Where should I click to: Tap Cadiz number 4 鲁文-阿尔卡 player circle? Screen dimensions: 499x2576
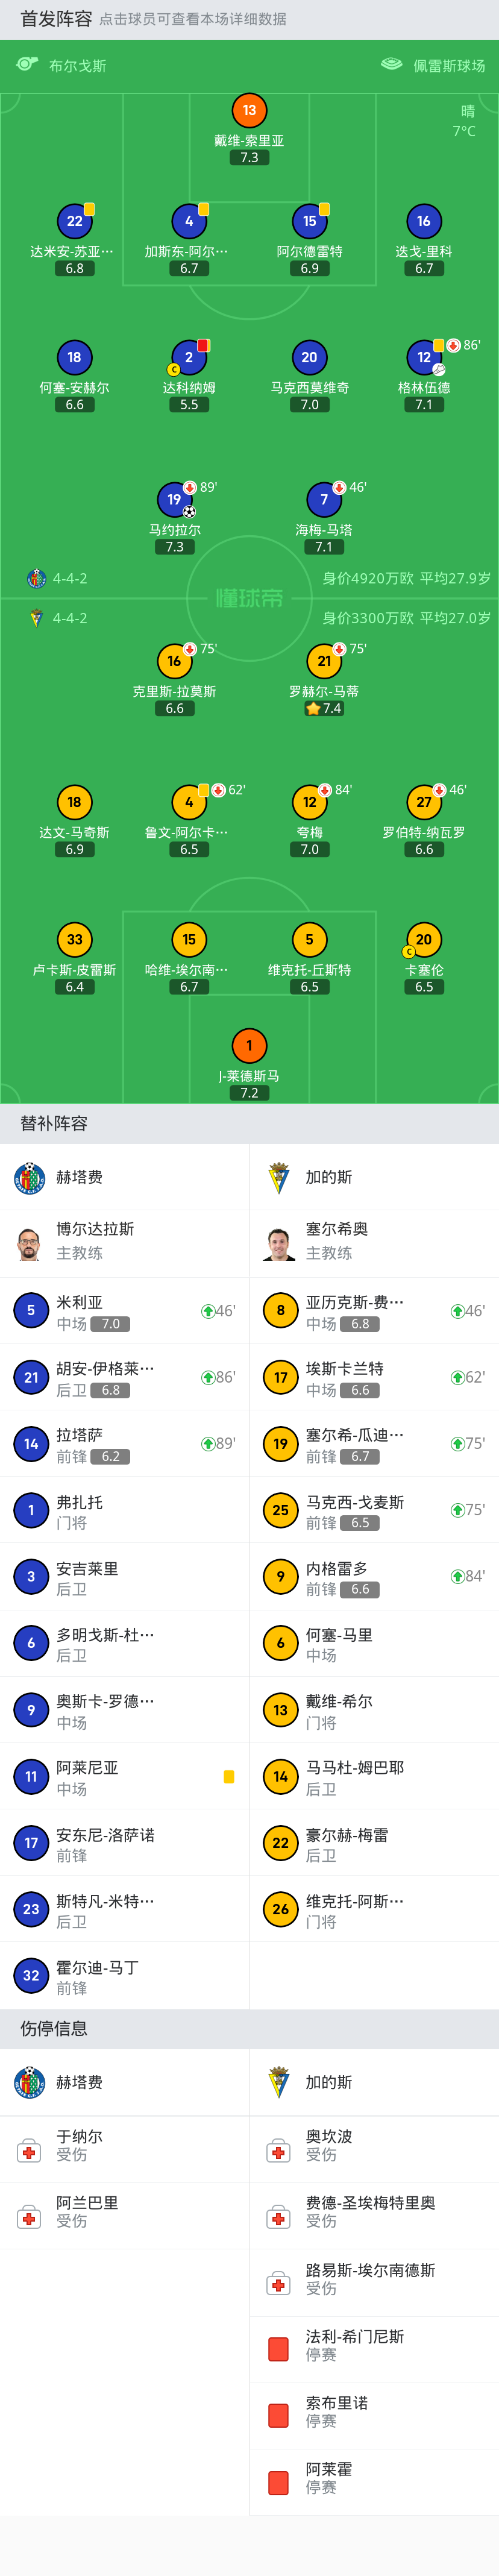[x=189, y=802]
